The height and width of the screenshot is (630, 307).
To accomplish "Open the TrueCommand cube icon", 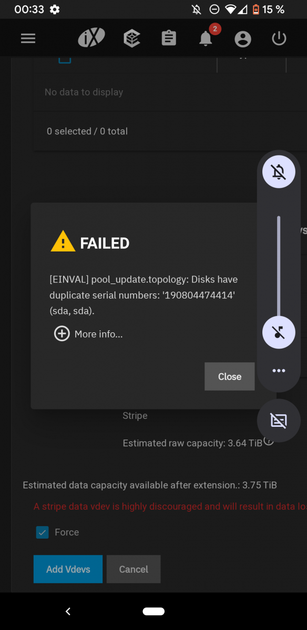I will 132,38.
